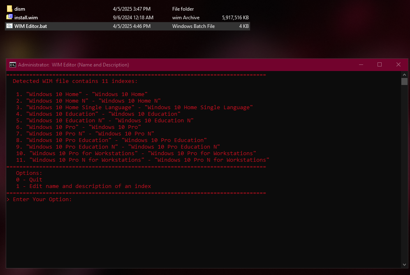
Task: Click the wim Archive type cell
Action: click(185, 18)
